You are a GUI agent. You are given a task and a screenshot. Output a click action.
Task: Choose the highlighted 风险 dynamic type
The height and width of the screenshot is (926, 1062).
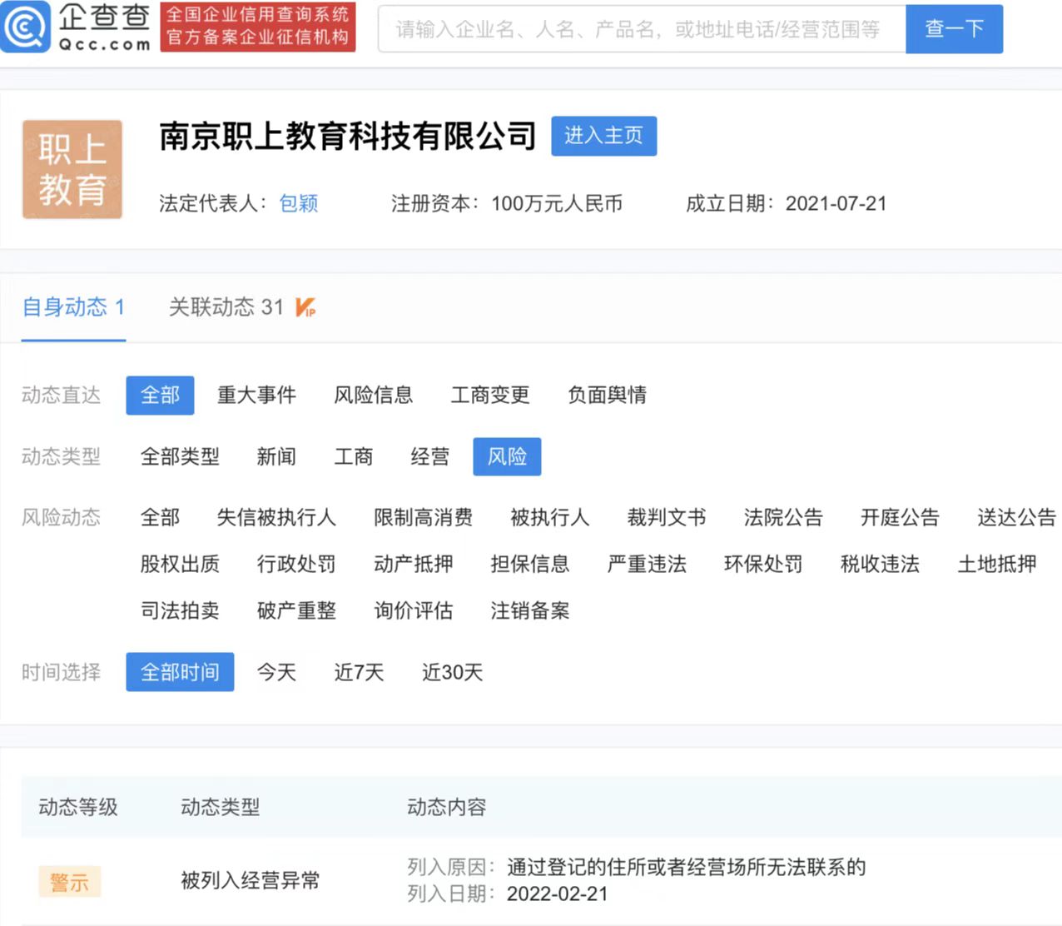(x=507, y=457)
